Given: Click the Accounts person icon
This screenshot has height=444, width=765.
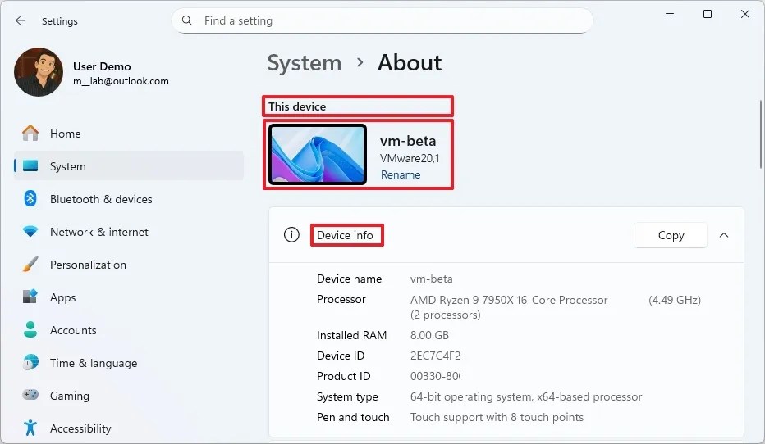Looking at the screenshot, I should click(x=30, y=329).
